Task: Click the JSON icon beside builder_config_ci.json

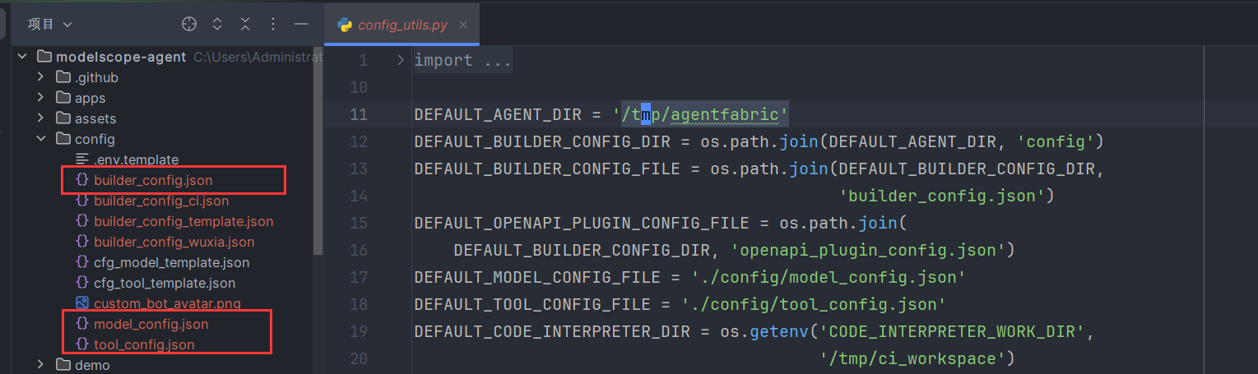Action: point(81,201)
